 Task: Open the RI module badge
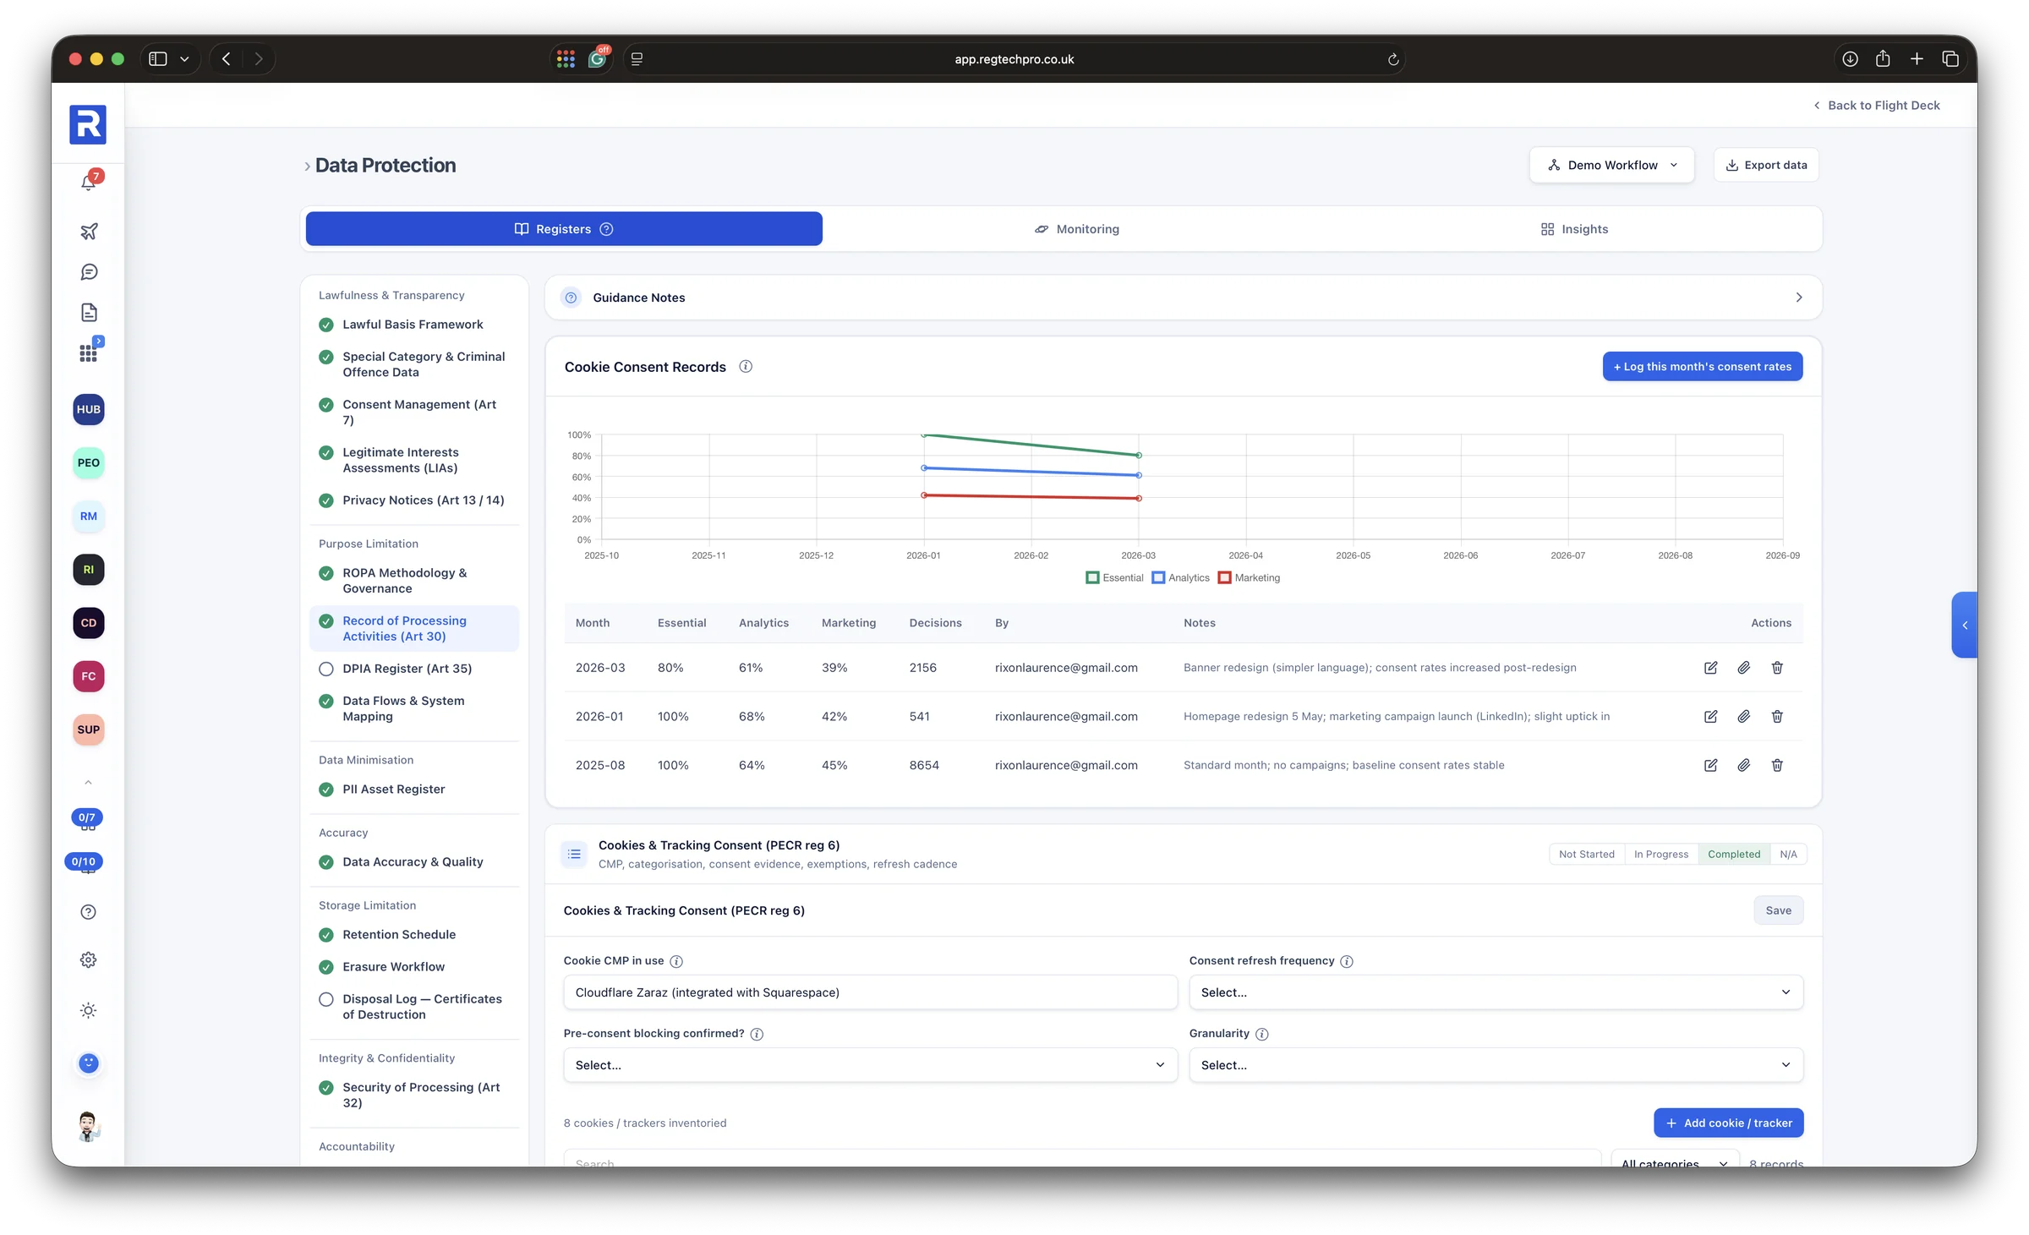click(89, 570)
